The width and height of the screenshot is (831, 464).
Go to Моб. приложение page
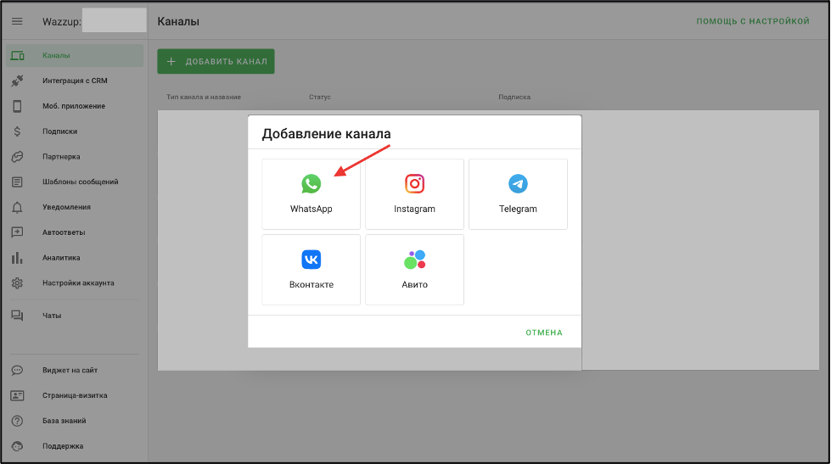75,106
